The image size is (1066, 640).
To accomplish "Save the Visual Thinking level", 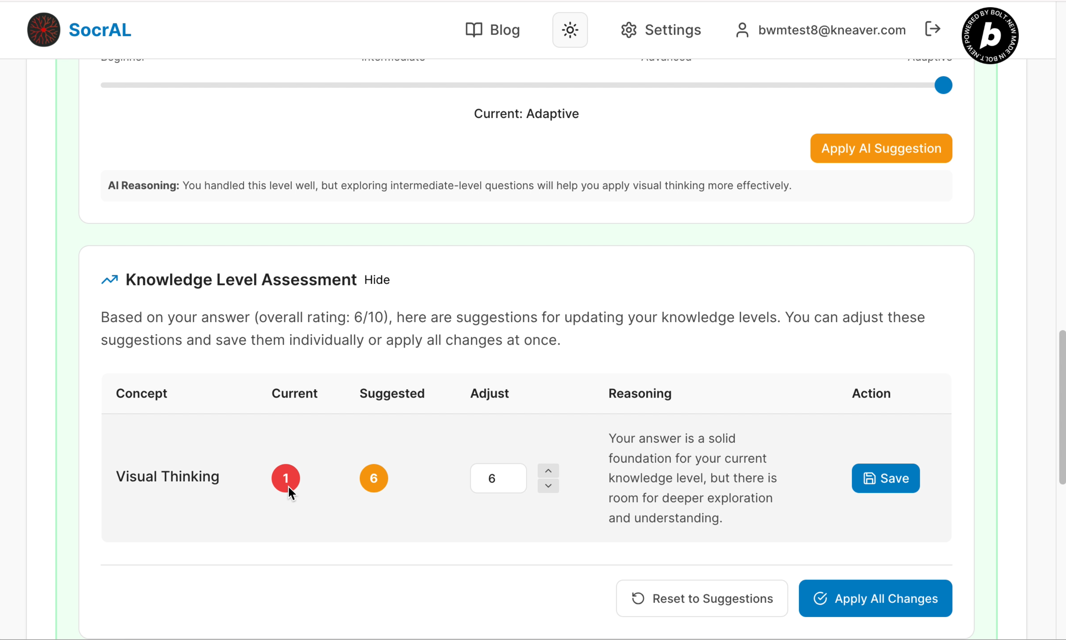I will [x=885, y=478].
